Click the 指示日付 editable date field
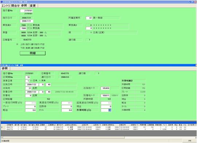Viewport: 197px width, 143px height. tap(27, 21)
